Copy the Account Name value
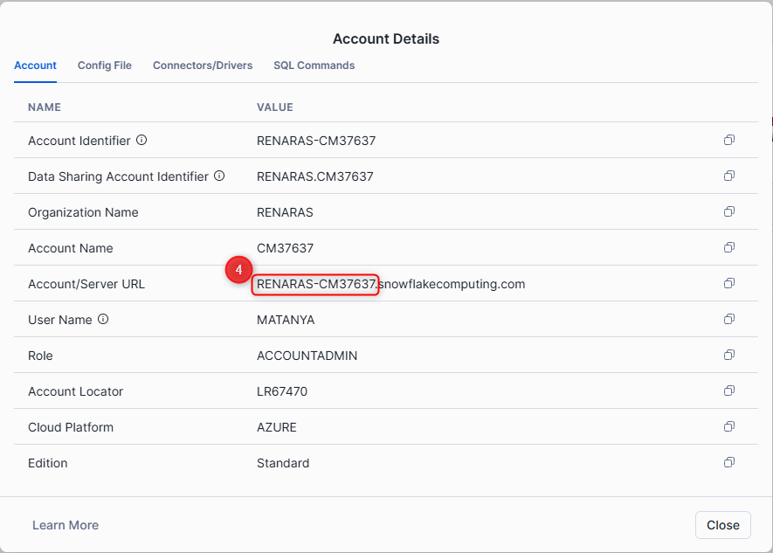Viewport: 773px width, 553px height. tap(729, 247)
